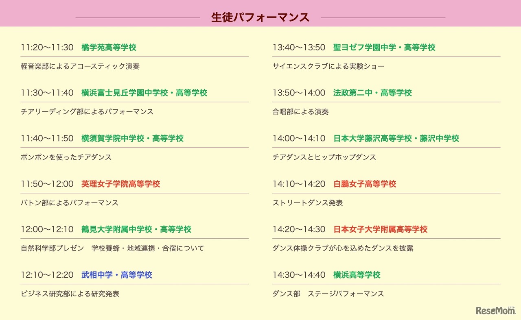521x320 pixels.
Task: Click the ReseMom logo watermark
Action: 495,311
